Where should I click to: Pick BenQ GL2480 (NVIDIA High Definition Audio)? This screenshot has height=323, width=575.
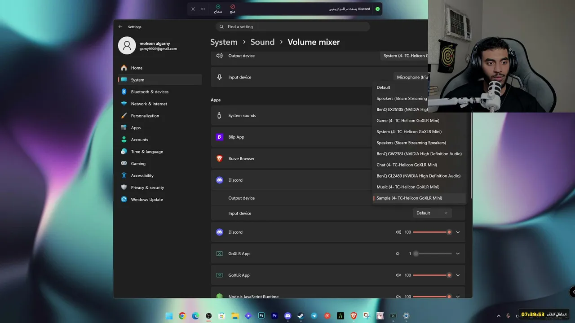(419, 176)
